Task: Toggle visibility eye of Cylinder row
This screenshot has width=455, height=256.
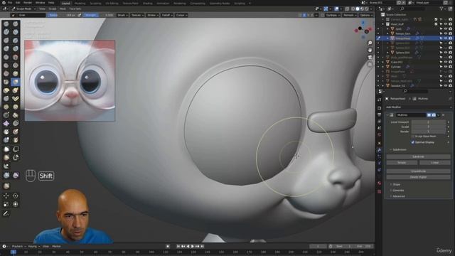Action: pos(446,67)
